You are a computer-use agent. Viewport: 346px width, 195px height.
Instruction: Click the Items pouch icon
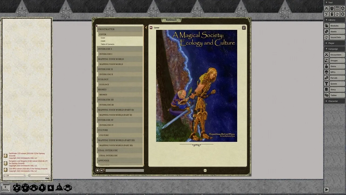[327, 66]
